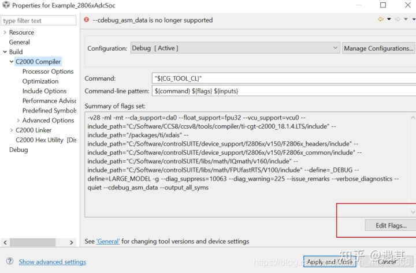The width and height of the screenshot is (416, 273).
Task: Open back history dropdown arrow
Action: tap(389, 19)
